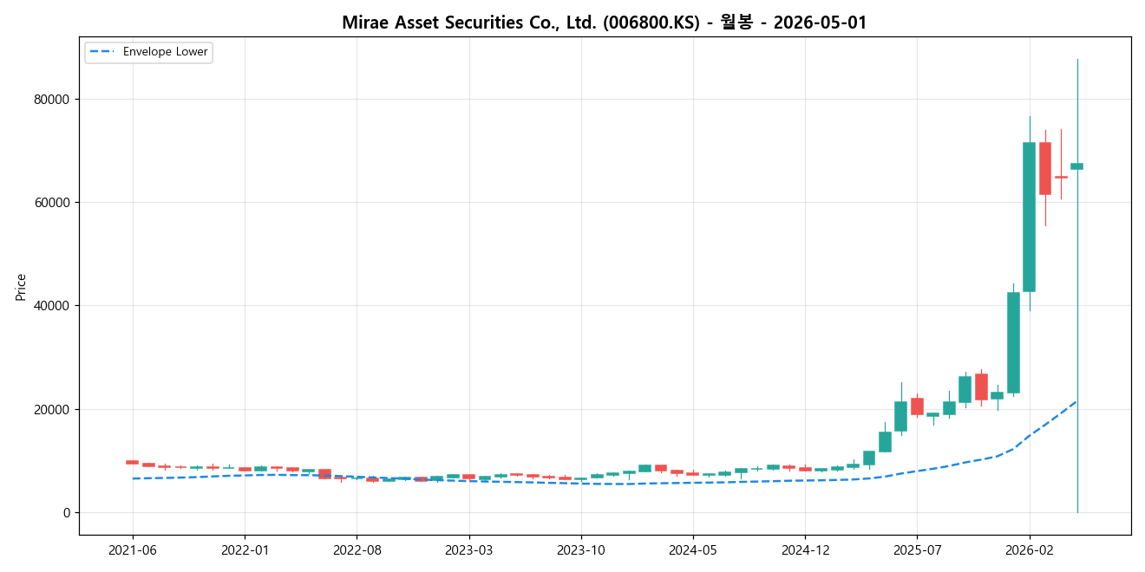Click the 2023-03 x-axis date label

(468, 549)
